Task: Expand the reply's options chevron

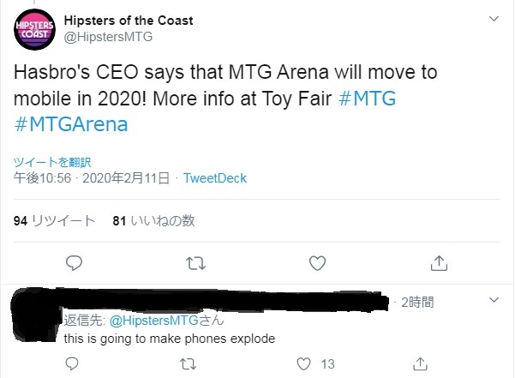Action: click(493, 301)
